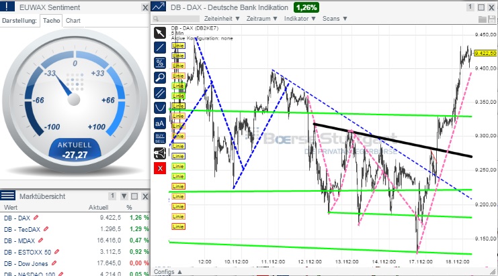Select the aA text annotation tool
This screenshot has height=276, width=498.
pyautogui.click(x=160, y=123)
